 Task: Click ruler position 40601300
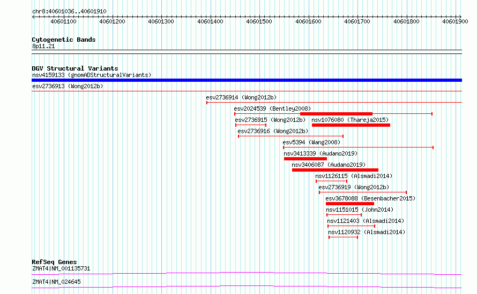click(161, 21)
